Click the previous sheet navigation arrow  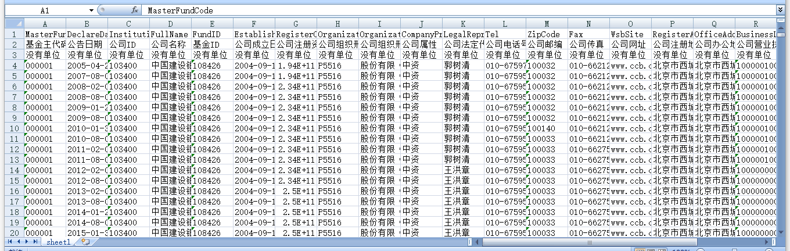tap(17, 241)
